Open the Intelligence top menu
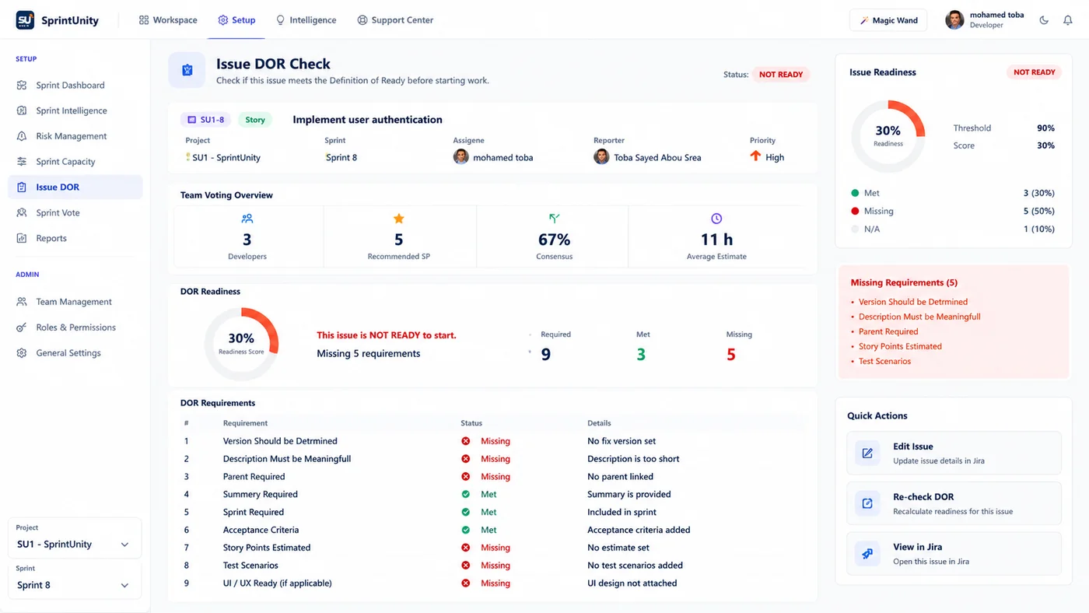Screen dimensions: 1089x613 [306, 20]
